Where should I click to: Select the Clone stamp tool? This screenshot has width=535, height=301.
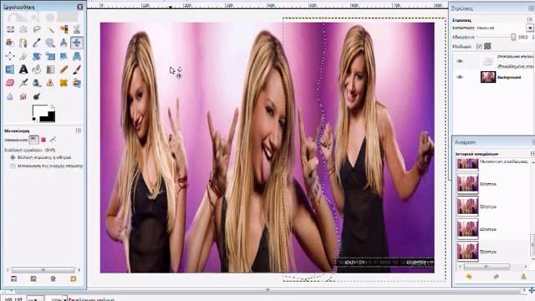point(50,83)
